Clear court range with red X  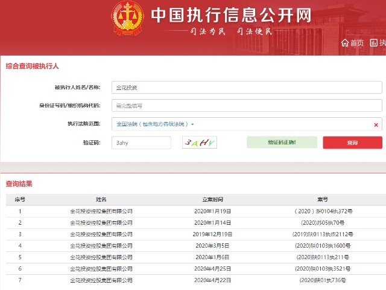(x=376, y=125)
